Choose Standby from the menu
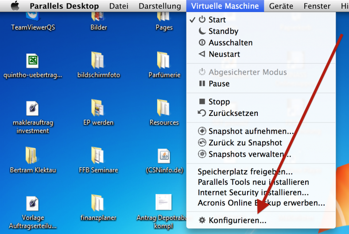 pos(261,31)
